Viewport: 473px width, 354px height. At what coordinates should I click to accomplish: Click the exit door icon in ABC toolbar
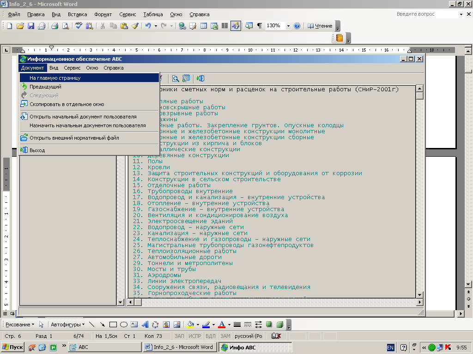(x=200, y=78)
